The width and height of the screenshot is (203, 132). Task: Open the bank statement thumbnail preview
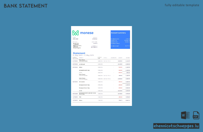click(x=102, y=66)
